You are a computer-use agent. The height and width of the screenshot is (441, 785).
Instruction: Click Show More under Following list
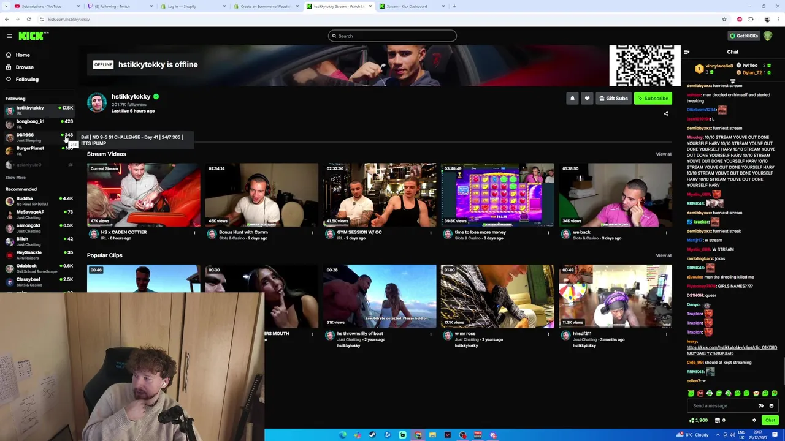15,178
